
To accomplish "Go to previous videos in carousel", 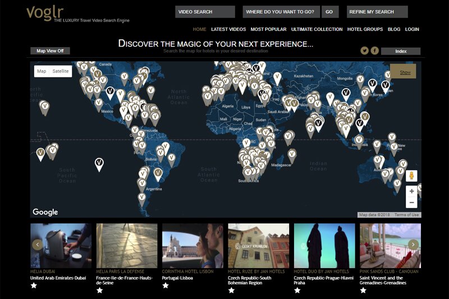I will pyautogui.click(x=37, y=245).
